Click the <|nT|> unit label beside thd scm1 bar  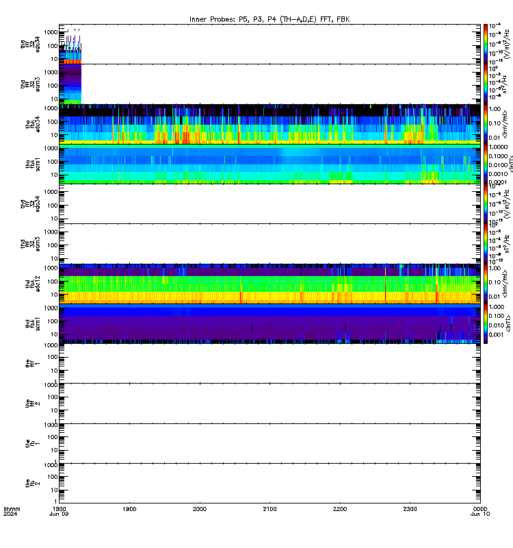[508, 323]
